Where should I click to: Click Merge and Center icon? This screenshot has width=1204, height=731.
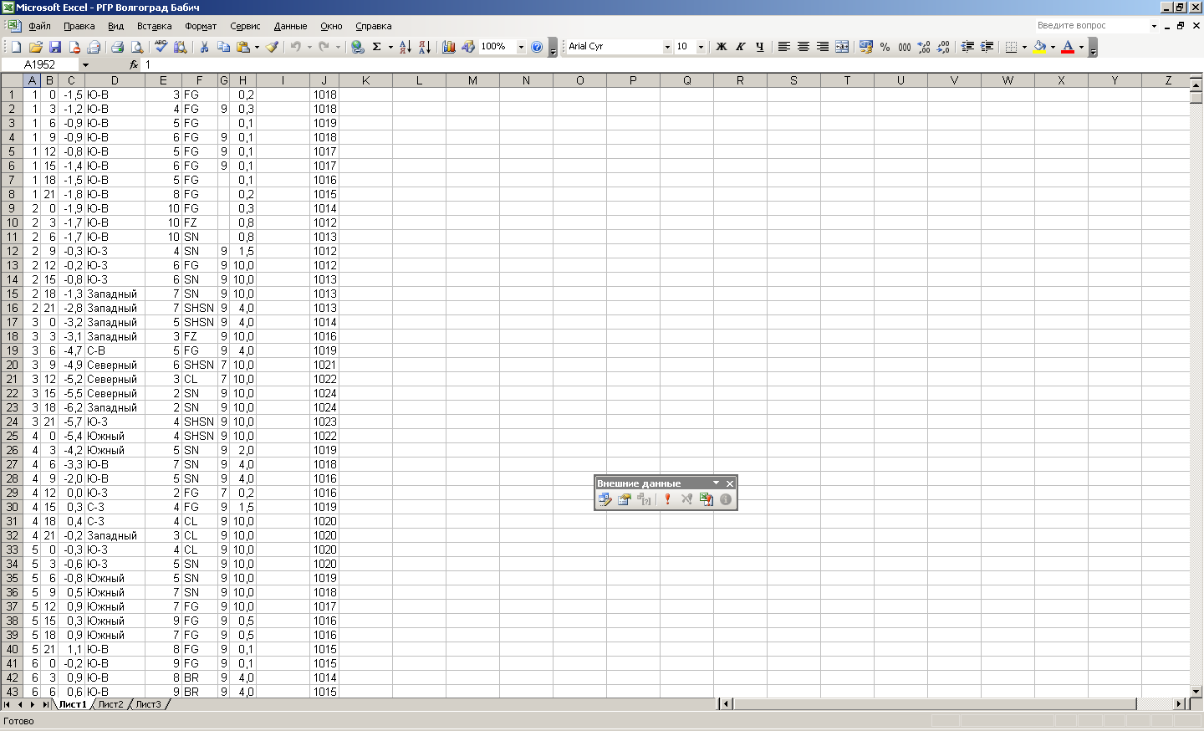coord(842,47)
